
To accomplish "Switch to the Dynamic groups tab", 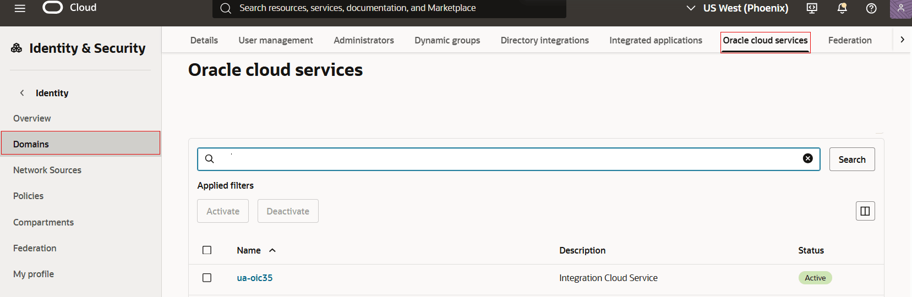I will 447,40.
